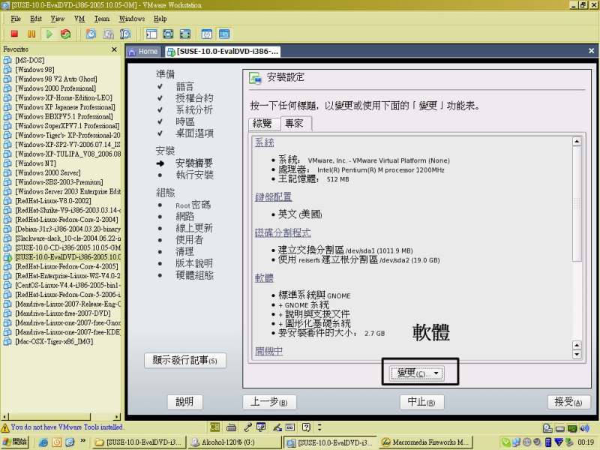Show the summary view toolbar icon
The image size is (600, 450).
(x=207, y=34)
